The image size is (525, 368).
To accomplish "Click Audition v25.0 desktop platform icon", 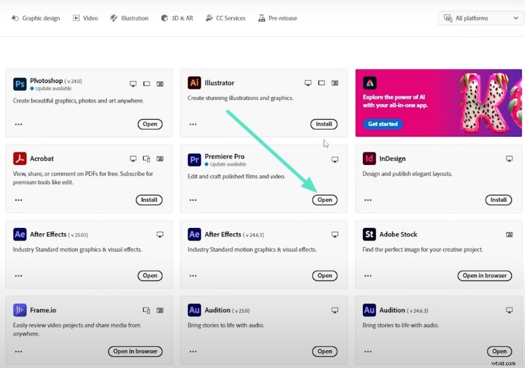I will [x=335, y=310].
